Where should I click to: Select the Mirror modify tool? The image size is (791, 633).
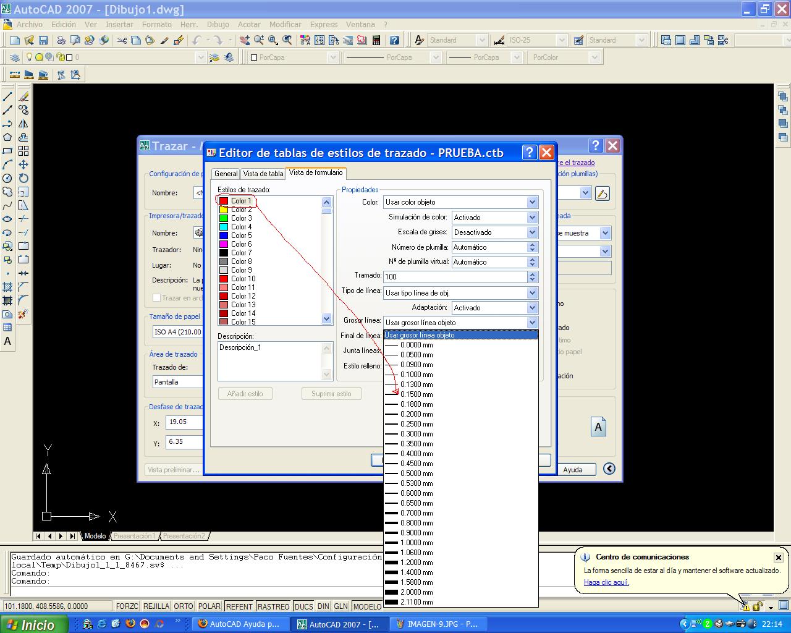23,124
